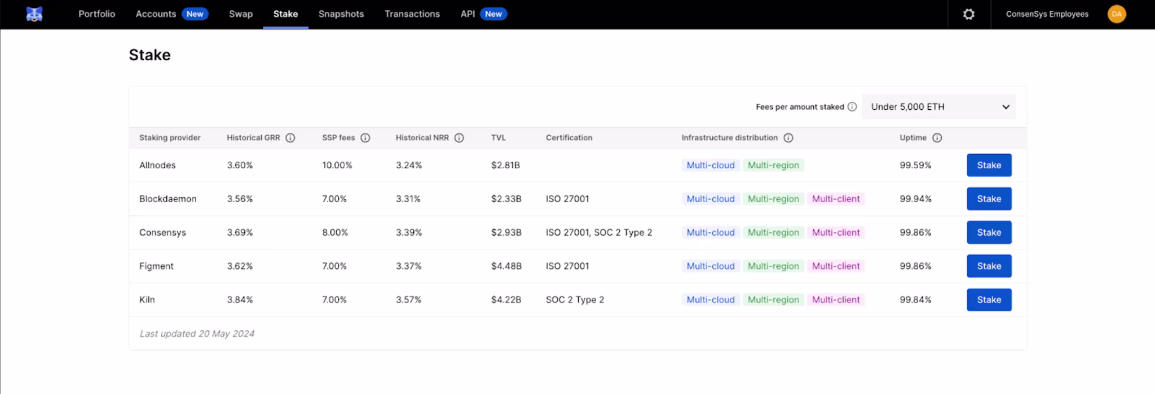Click Allnodes 10.00% SSP fee value
1155x394 pixels.
(337, 165)
